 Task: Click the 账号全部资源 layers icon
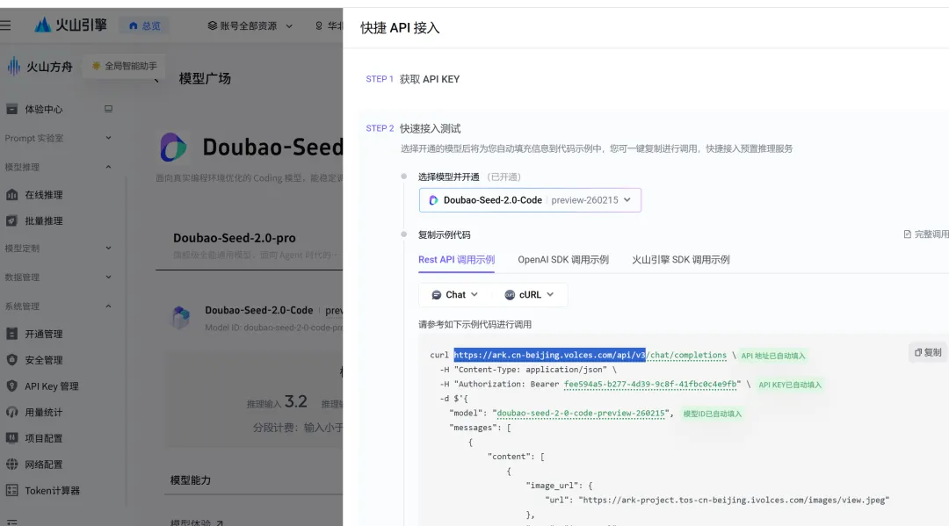click(x=213, y=25)
